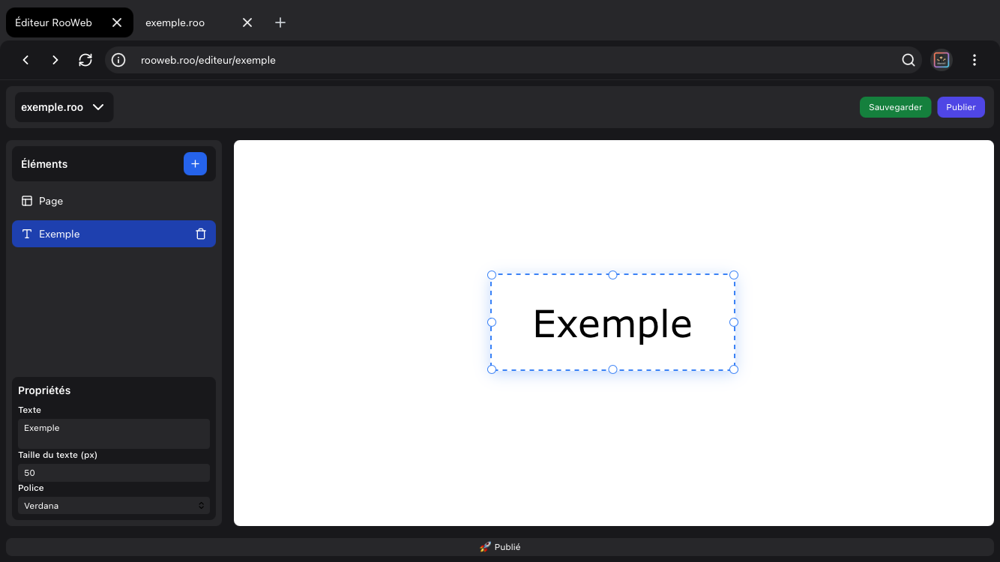The image size is (1000, 562).
Task: Publish the page with the Publier button
Action: 961,107
